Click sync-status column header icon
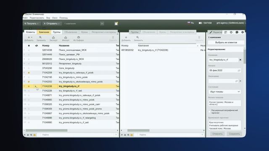The height and width of the screenshot is (151, 269). (37, 46)
